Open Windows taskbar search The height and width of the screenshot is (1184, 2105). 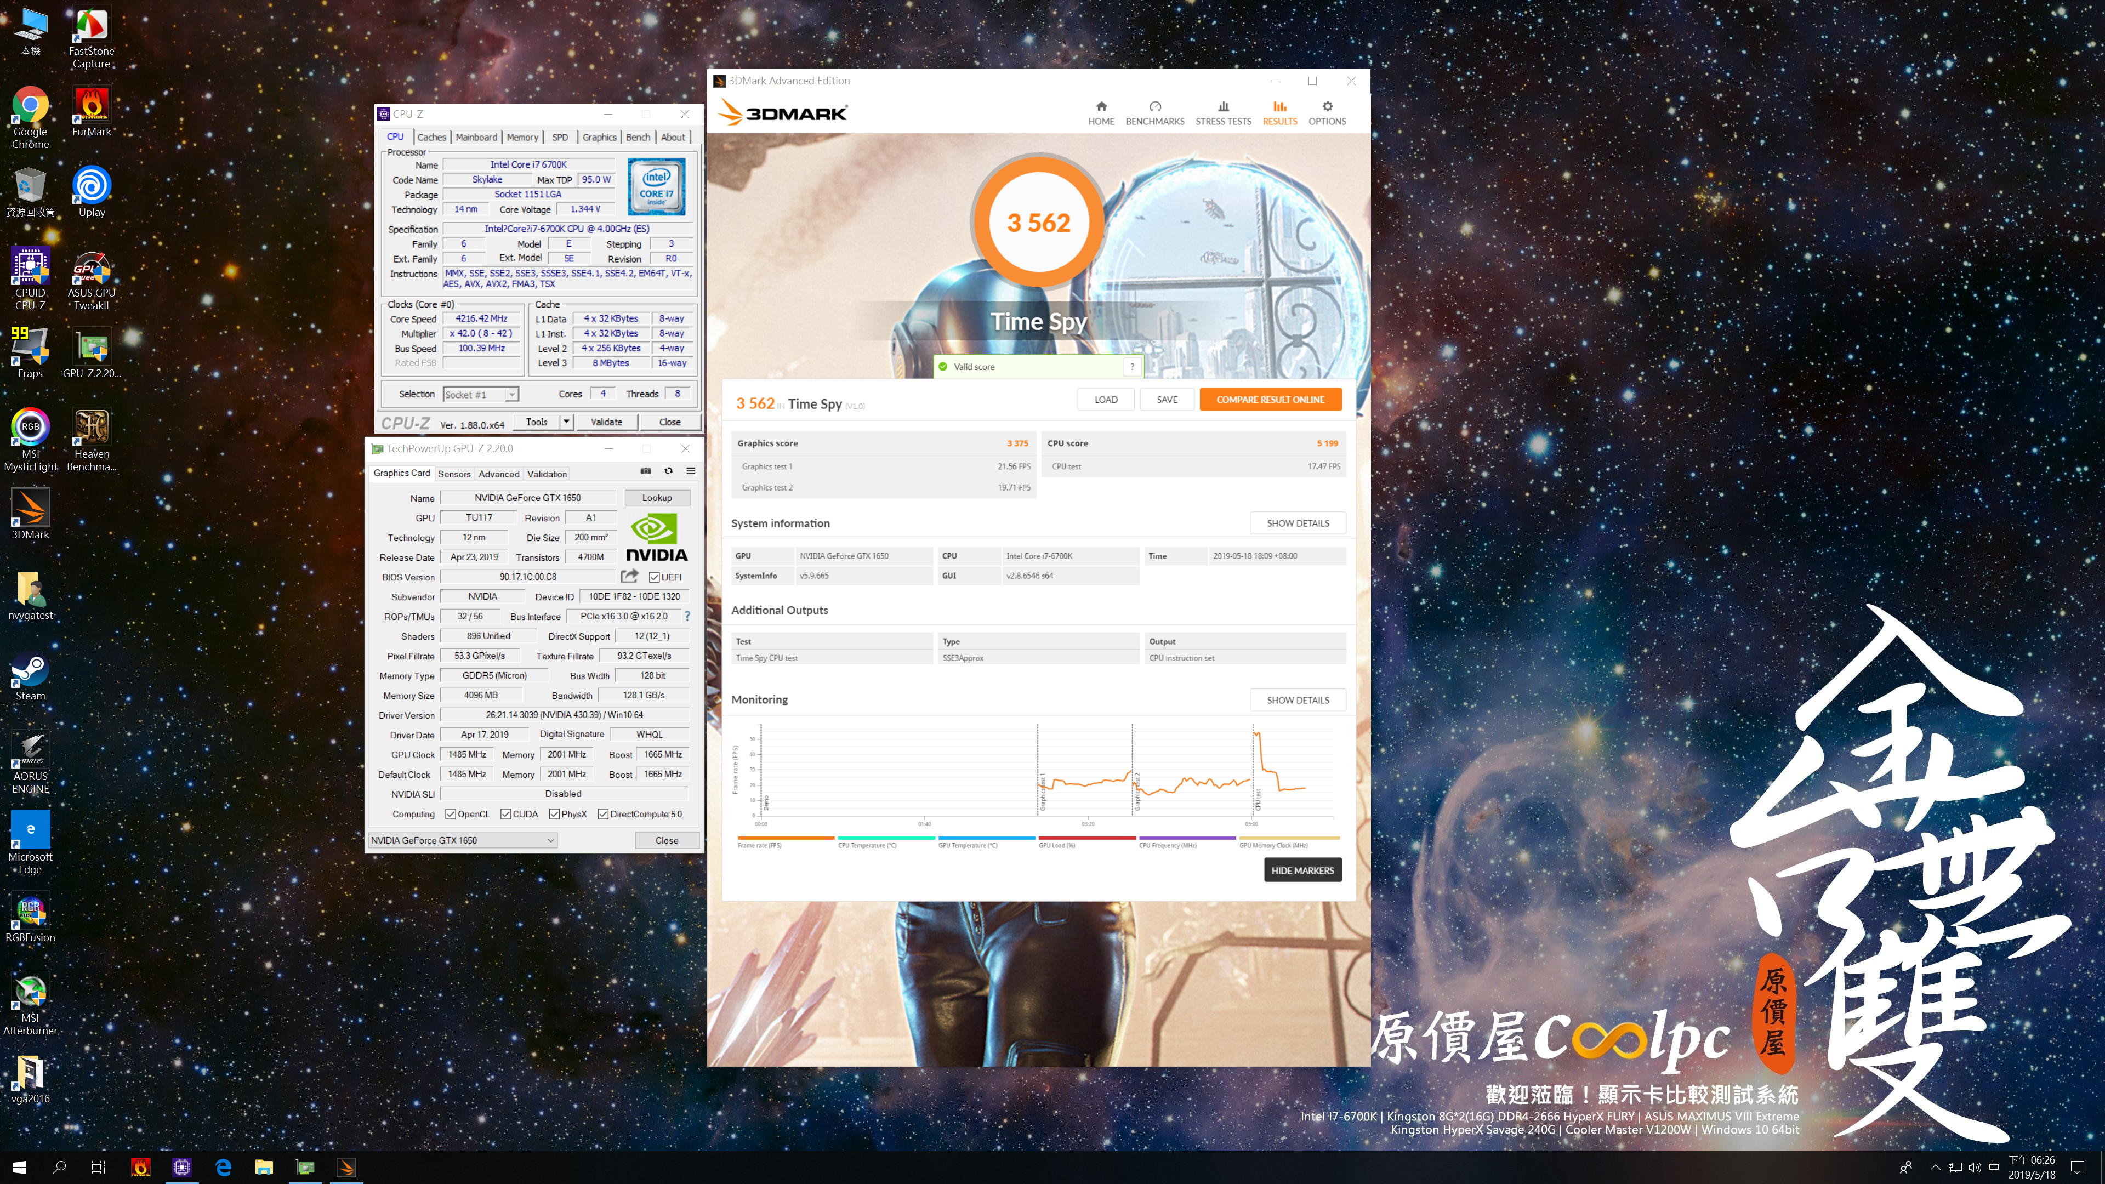tap(59, 1168)
